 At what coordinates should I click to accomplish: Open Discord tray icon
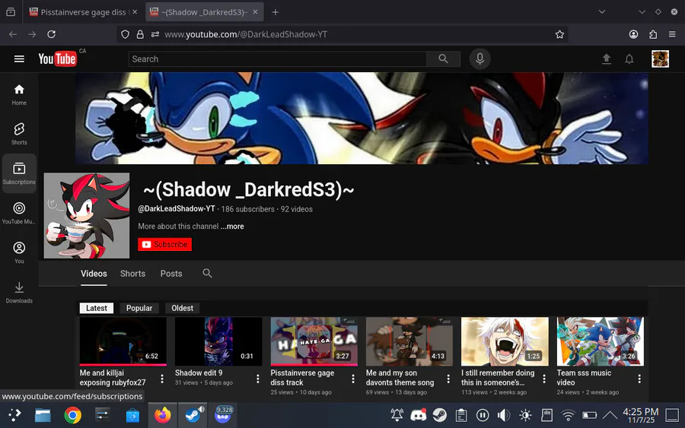click(x=418, y=415)
